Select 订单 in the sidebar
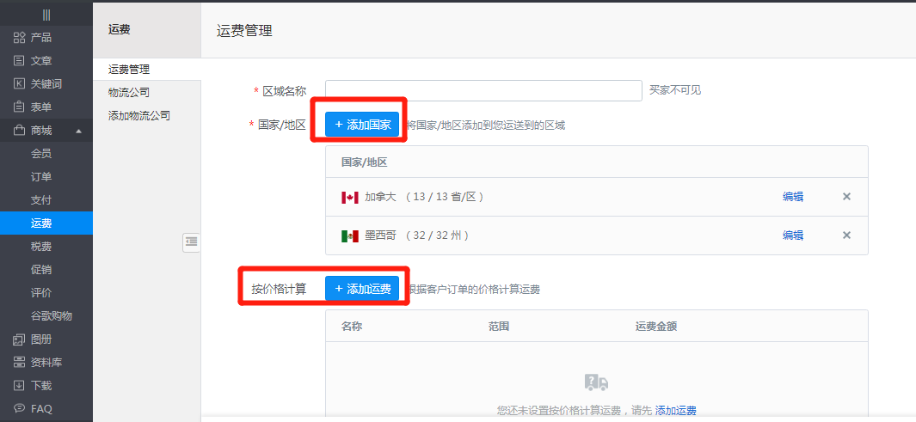Image resolution: width=916 pixels, height=422 pixels. tap(41, 177)
